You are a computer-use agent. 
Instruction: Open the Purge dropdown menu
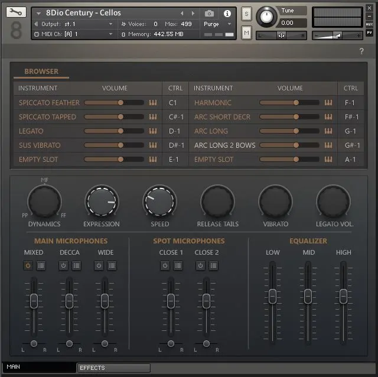pyautogui.click(x=217, y=24)
